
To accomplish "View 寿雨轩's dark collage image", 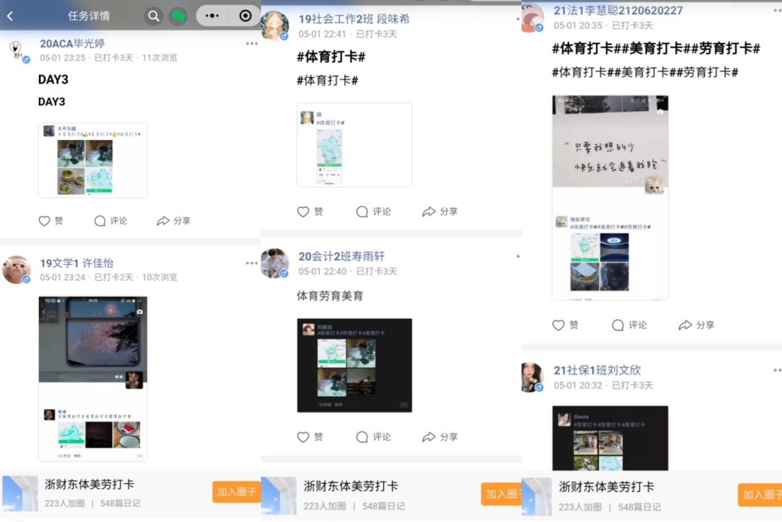I will 354,365.
